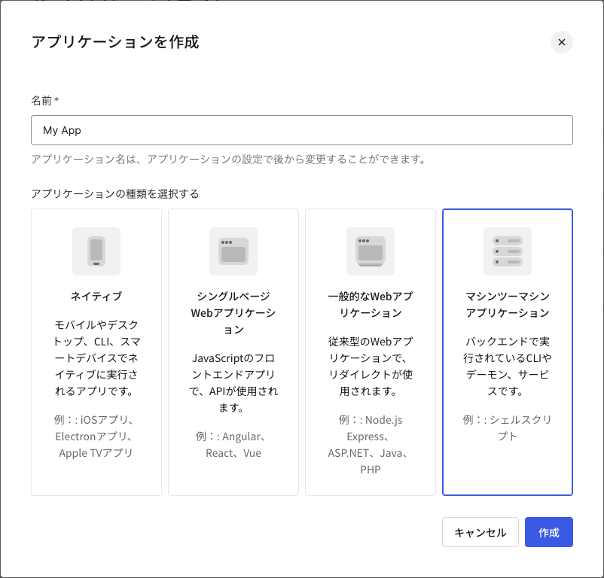Select the マシンツーマシンアプリケーション card
This screenshot has width=604, height=578.
pyautogui.click(x=508, y=352)
